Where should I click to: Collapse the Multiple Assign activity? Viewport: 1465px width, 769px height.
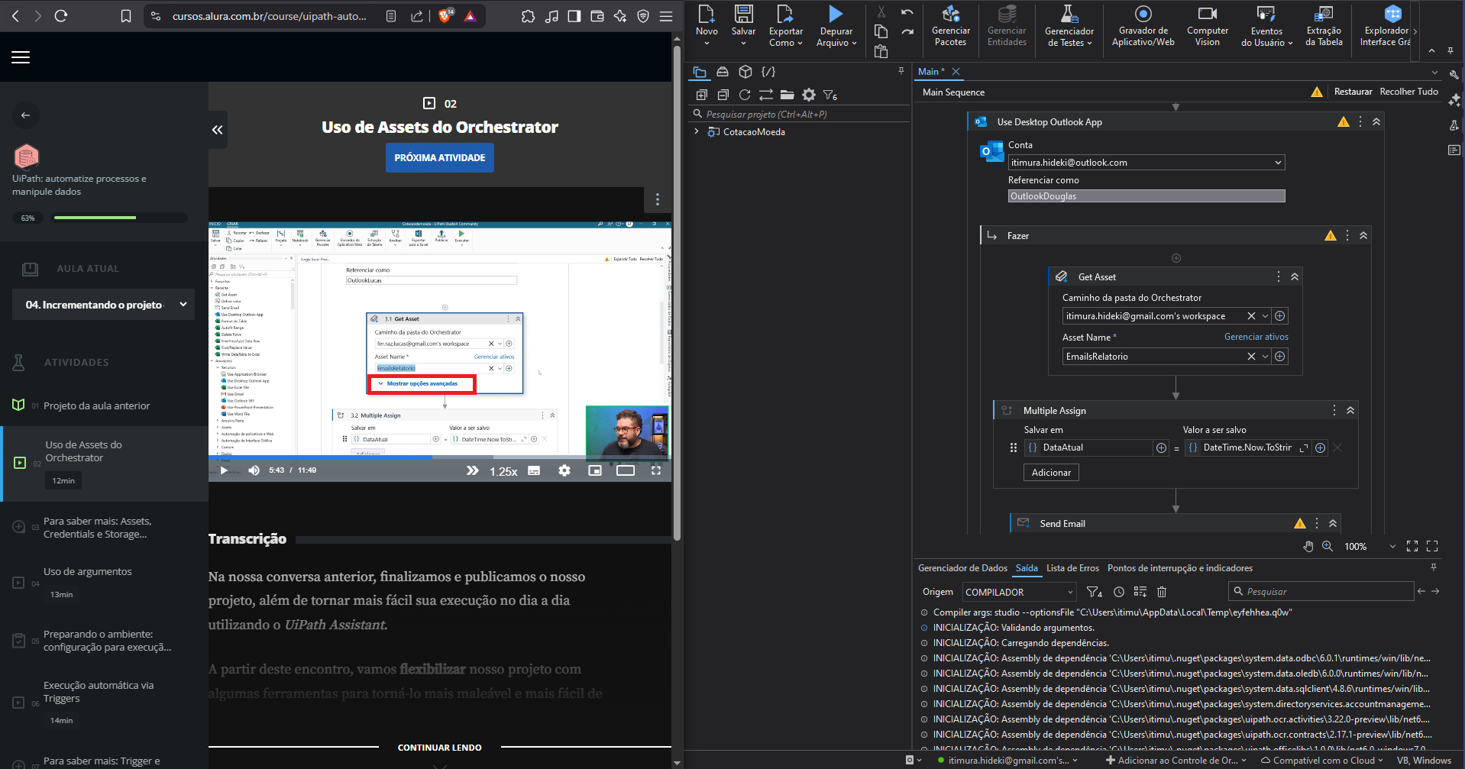(1350, 411)
